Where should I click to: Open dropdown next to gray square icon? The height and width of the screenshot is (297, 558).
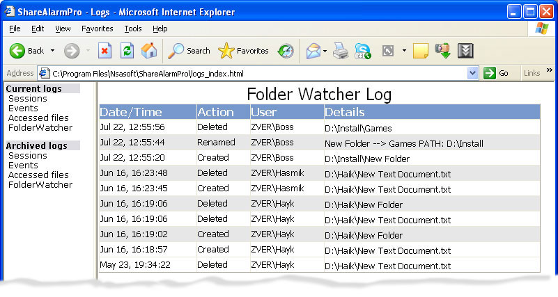(404, 51)
